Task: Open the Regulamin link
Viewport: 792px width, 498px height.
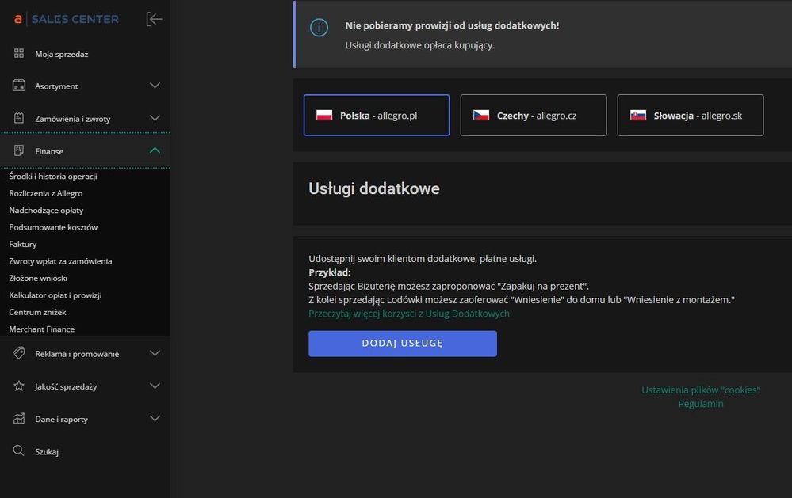Action: tap(701, 404)
